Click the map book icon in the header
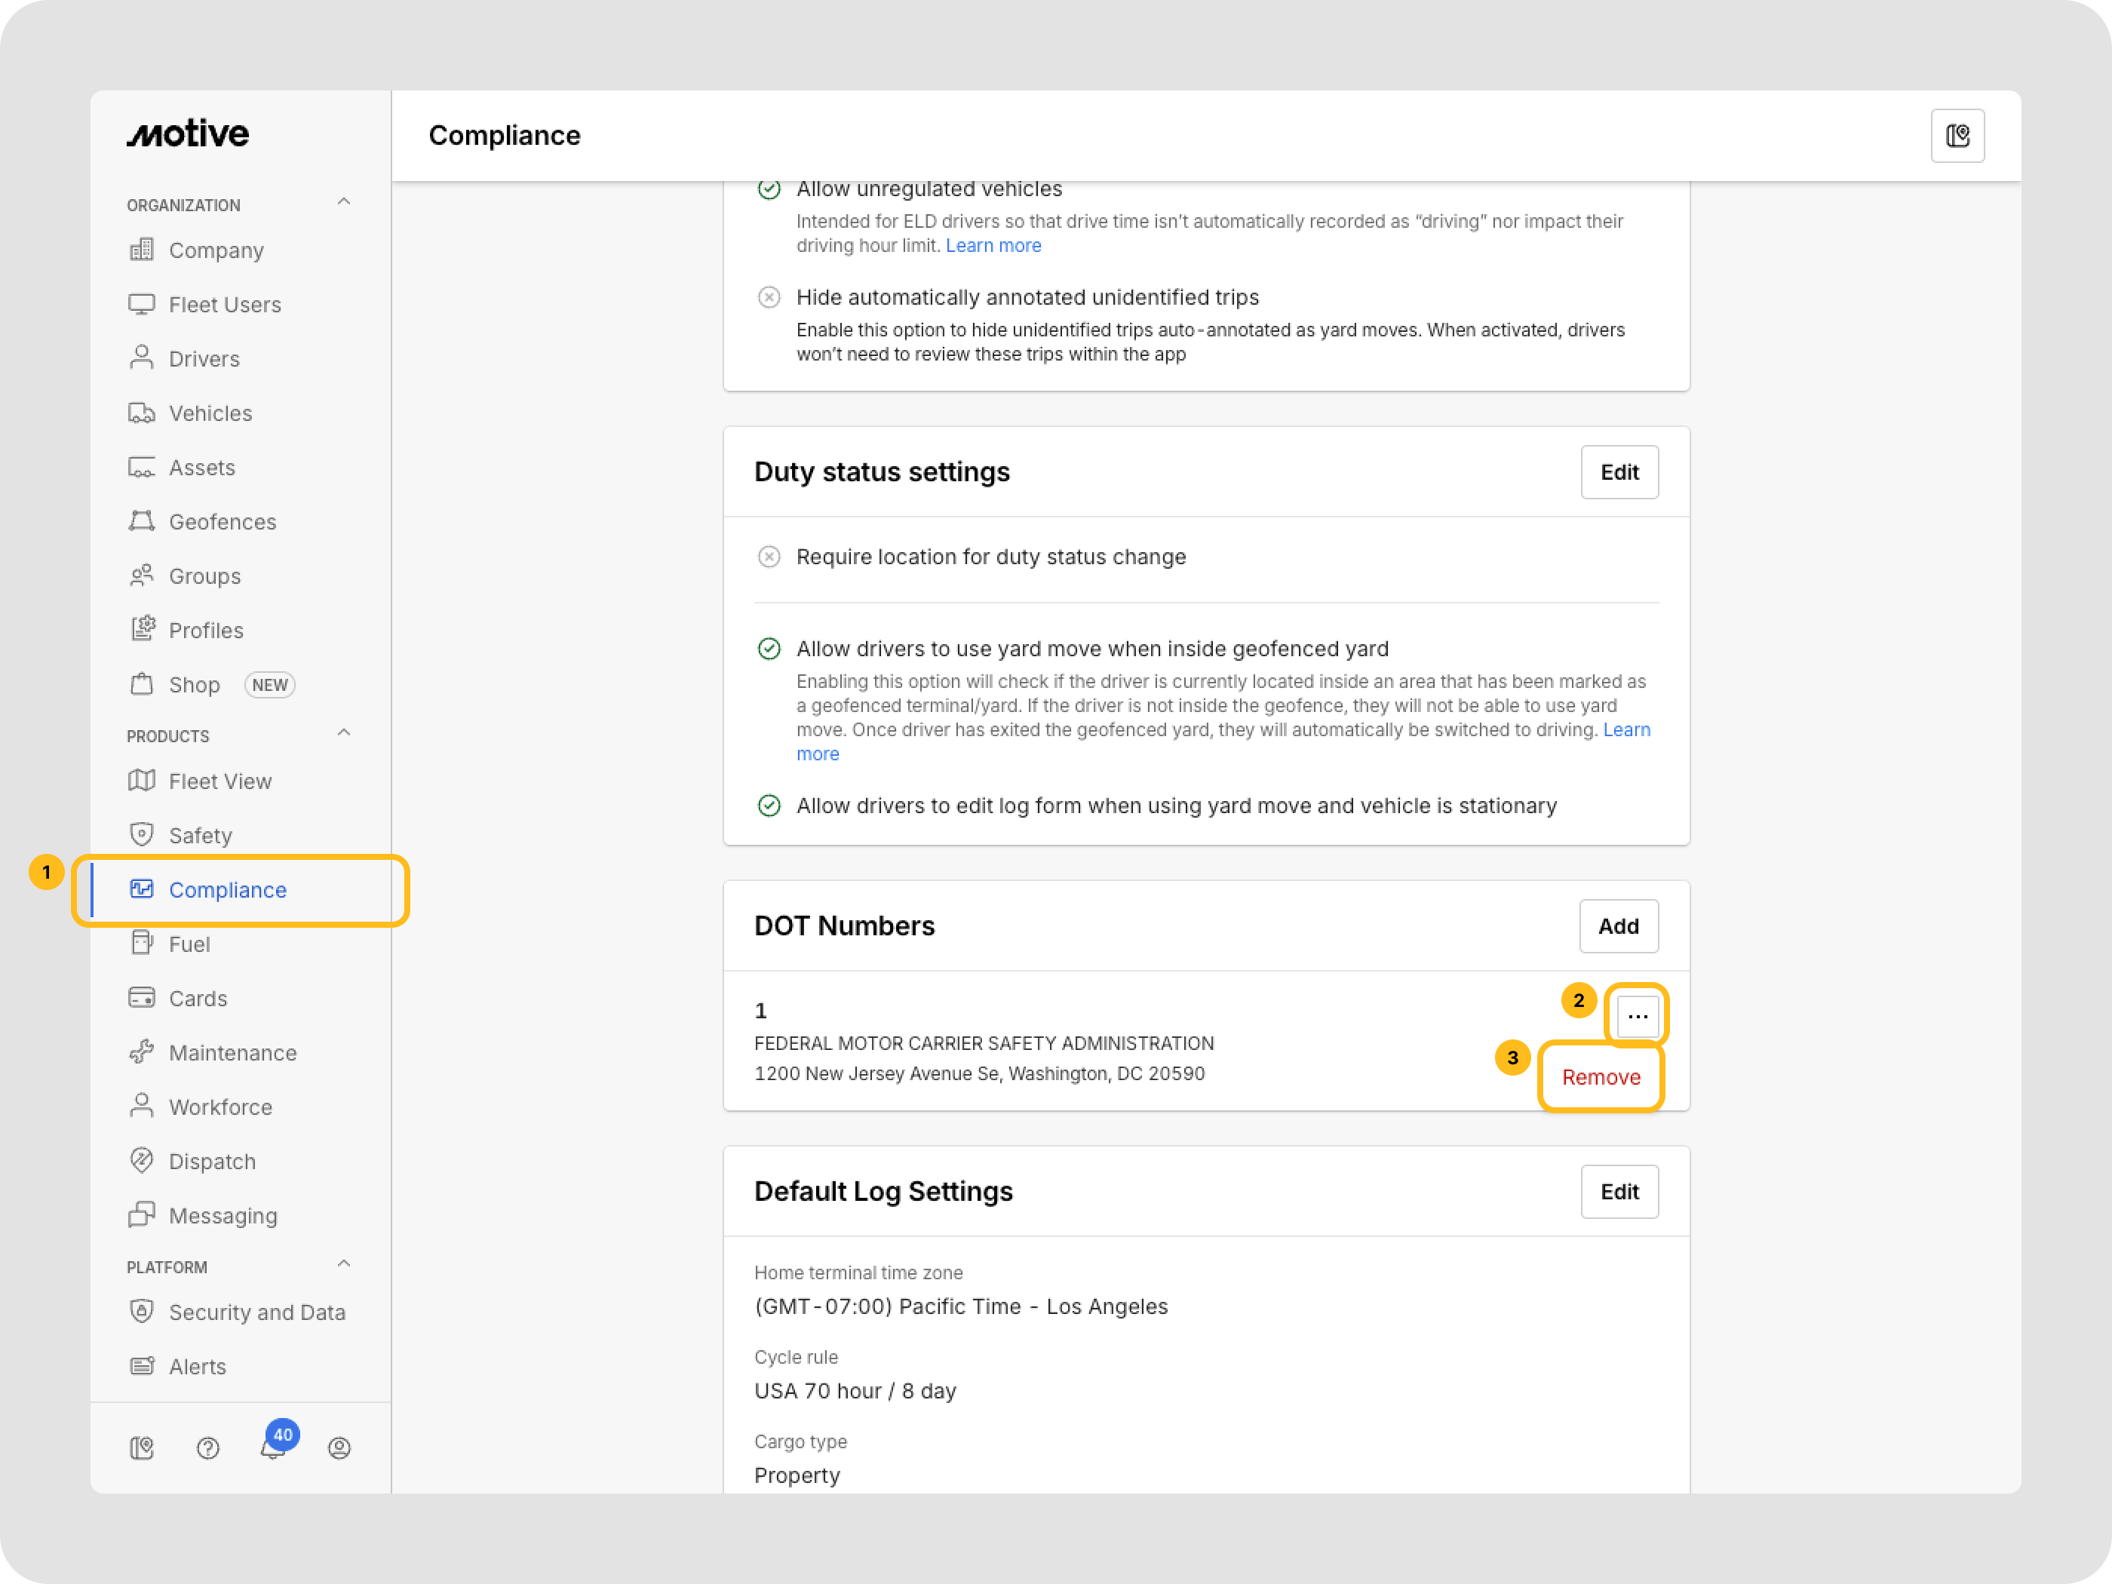Screen dimensions: 2112x1584 tap(1957, 136)
